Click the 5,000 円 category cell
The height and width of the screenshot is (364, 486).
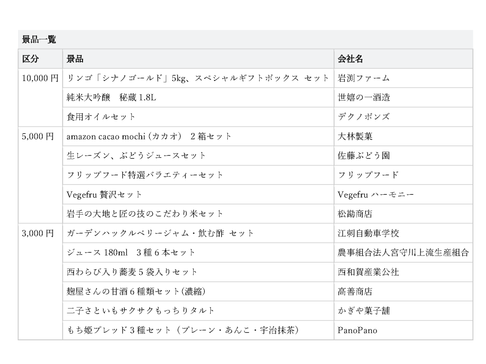pyautogui.click(x=40, y=175)
